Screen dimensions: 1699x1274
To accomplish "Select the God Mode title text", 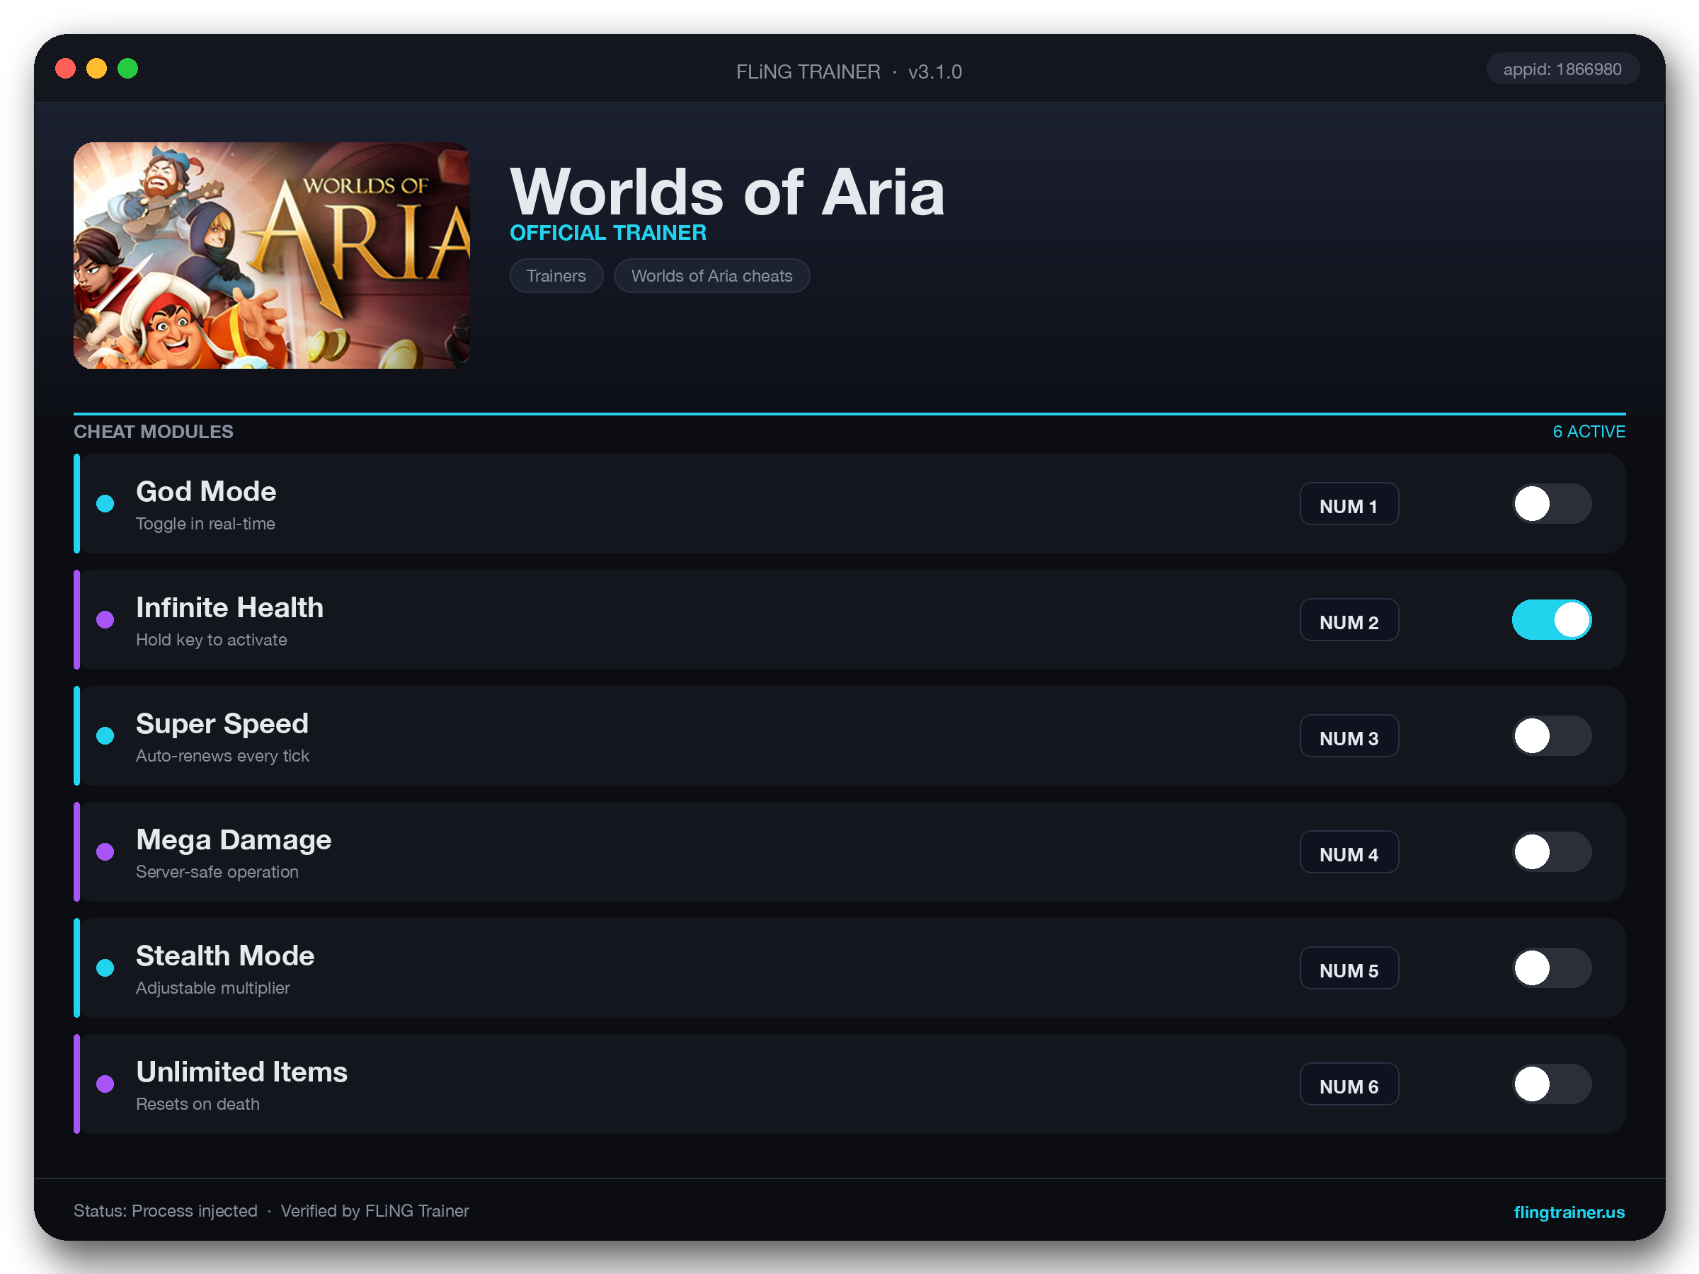I will pos(206,491).
